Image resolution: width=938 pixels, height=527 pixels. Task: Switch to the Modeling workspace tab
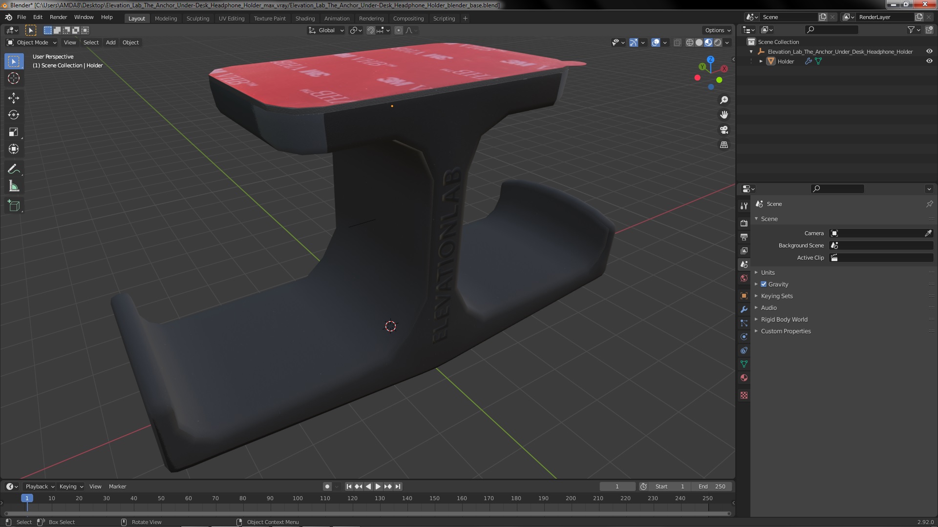pos(166,19)
